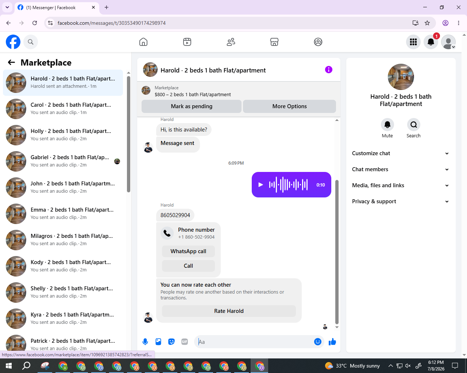Open the Facebook home logo
This screenshot has height=373, width=467.
13,42
